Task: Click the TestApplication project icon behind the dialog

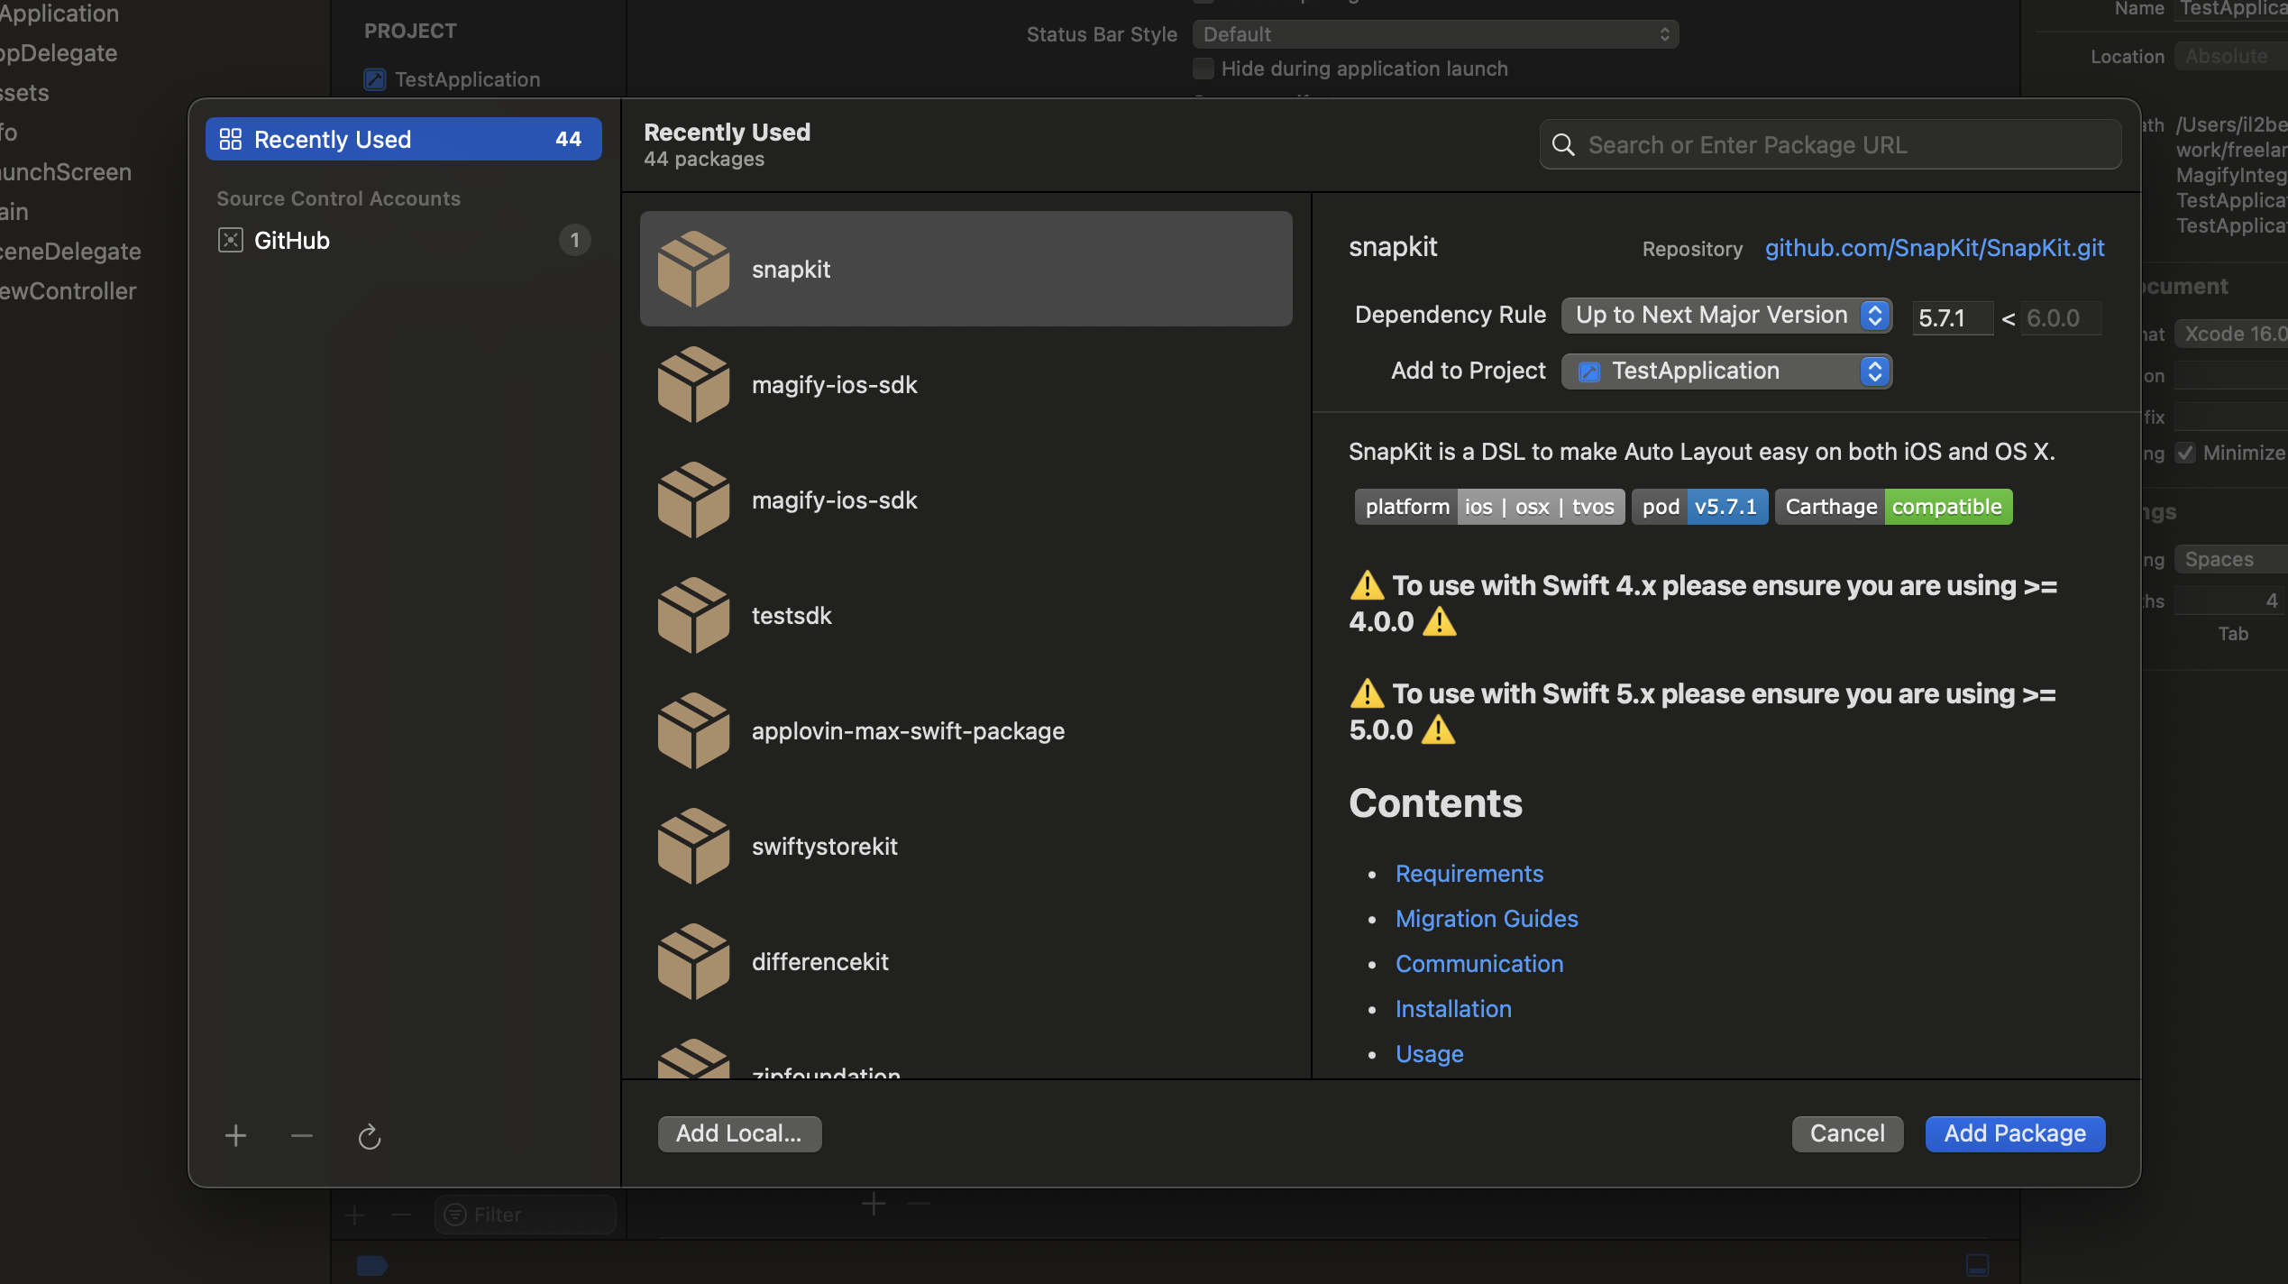Action: pos(375,79)
